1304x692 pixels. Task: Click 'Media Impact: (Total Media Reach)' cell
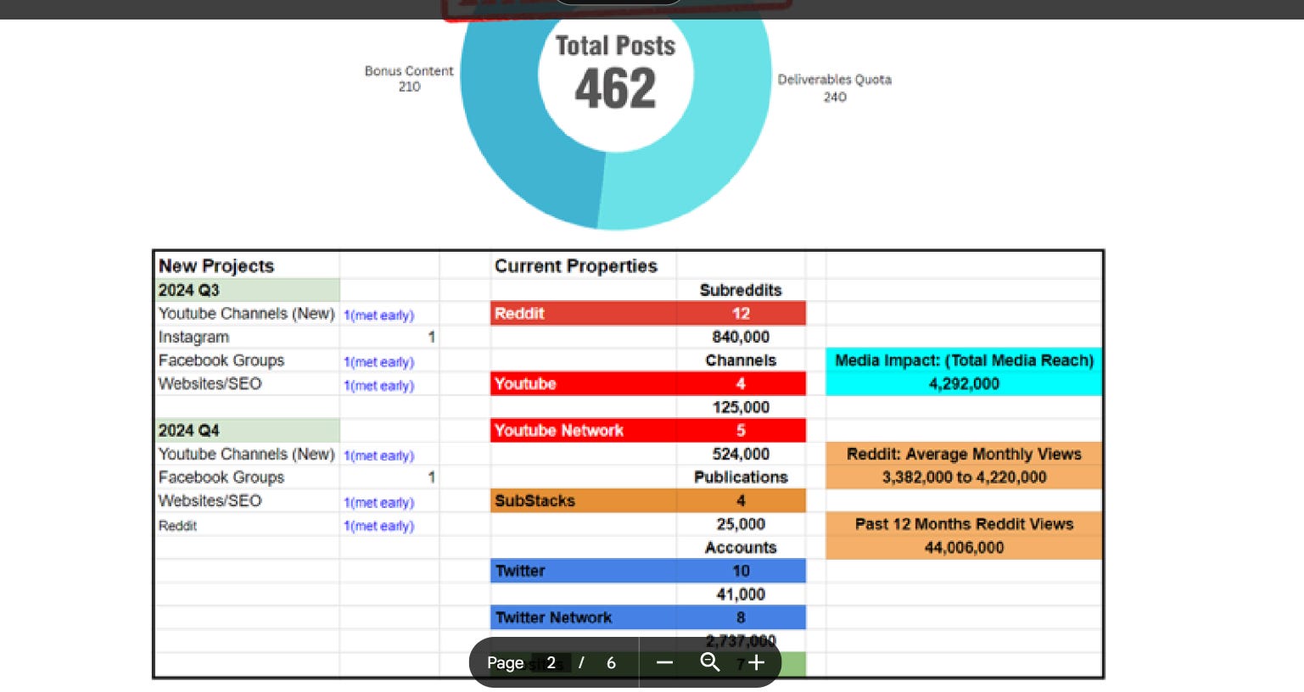click(964, 360)
